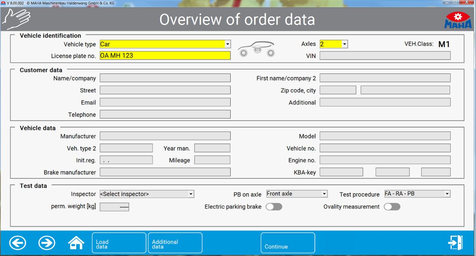Viewport: 476px width, 256px height.
Task: Click the hand icon in header
Action: (16, 19)
